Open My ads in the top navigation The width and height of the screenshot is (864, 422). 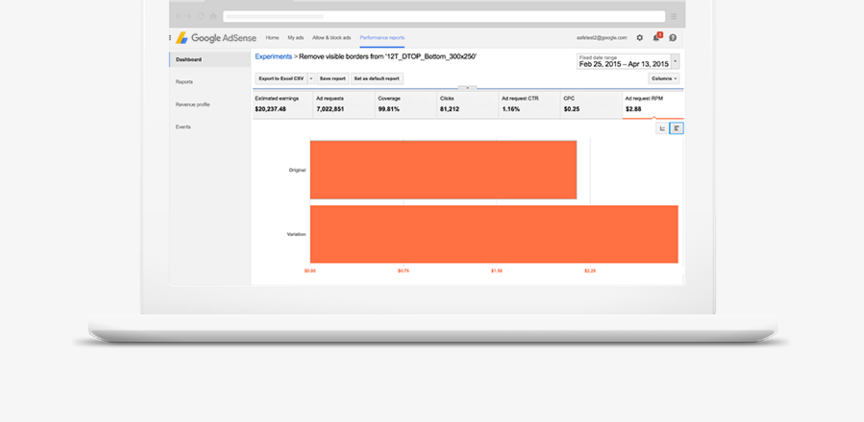tap(295, 38)
